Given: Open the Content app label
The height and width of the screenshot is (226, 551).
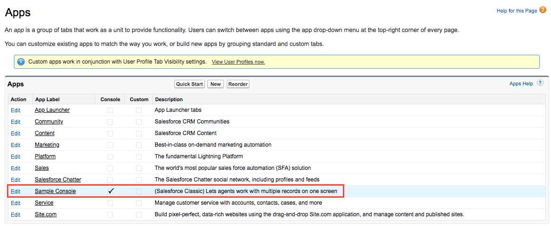Looking at the screenshot, I should [x=45, y=133].
